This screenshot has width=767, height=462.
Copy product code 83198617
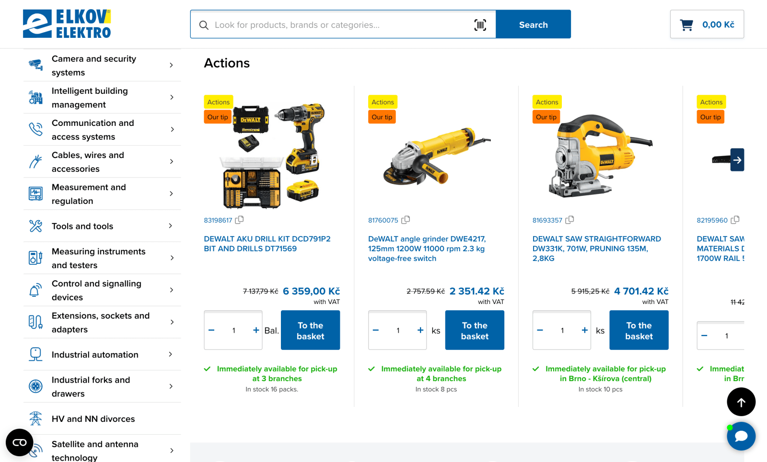click(239, 220)
